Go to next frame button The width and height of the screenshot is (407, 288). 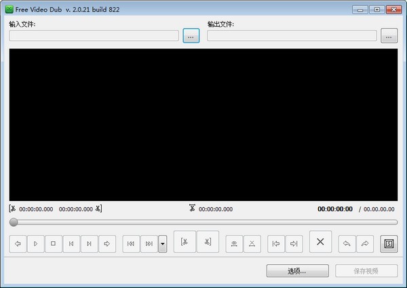click(x=89, y=244)
